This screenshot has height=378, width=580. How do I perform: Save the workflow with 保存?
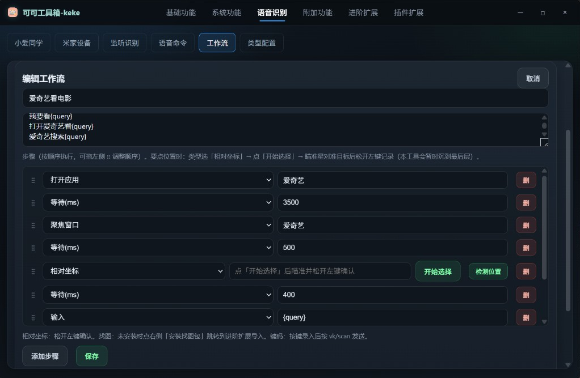click(92, 356)
